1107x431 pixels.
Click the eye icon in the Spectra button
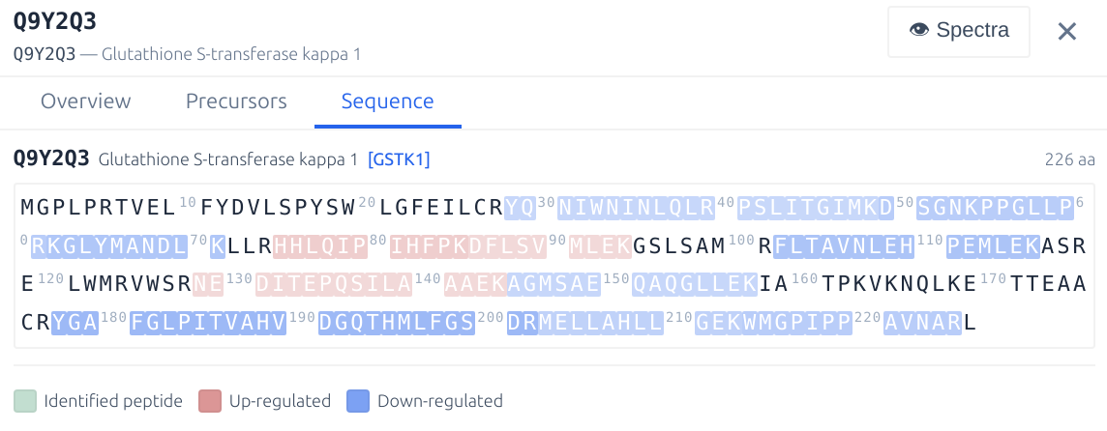click(x=919, y=31)
